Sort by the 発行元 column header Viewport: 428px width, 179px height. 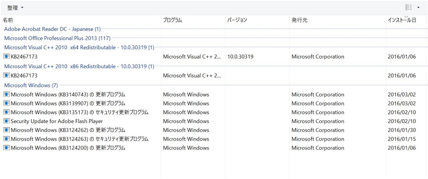click(299, 20)
